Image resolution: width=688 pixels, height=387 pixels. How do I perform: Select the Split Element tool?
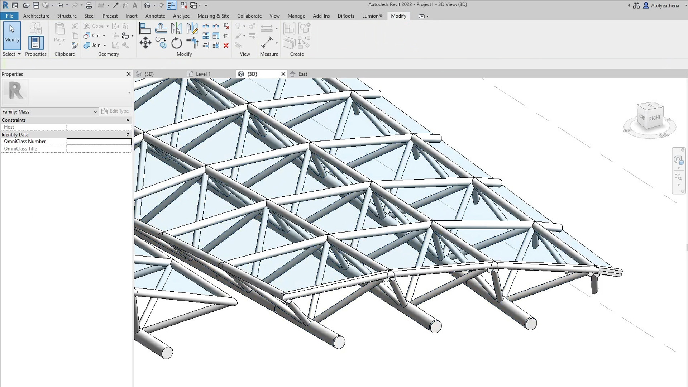206,26
